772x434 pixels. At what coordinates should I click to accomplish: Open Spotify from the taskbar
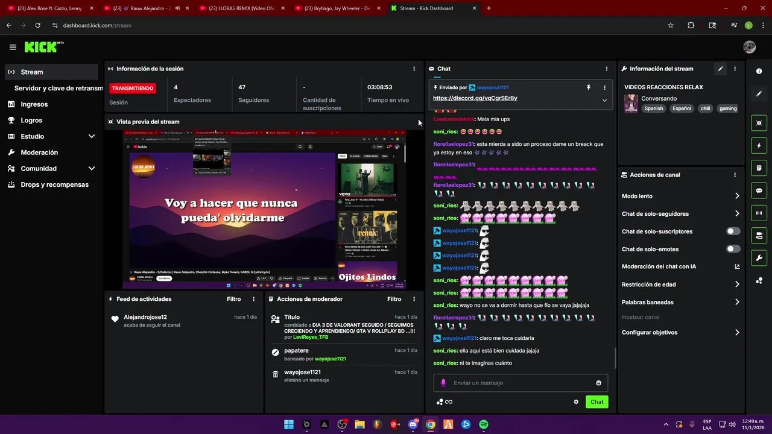click(484, 424)
